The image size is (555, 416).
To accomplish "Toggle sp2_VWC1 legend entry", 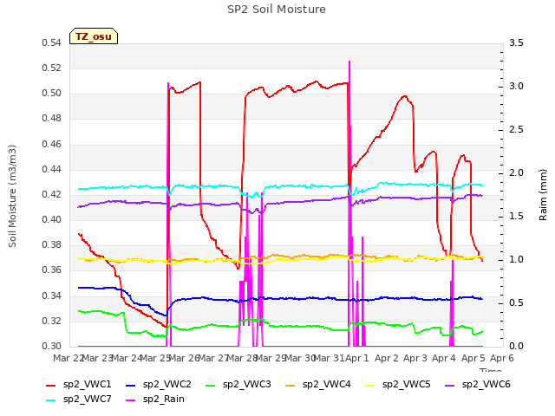I will click(x=79, y=385).
